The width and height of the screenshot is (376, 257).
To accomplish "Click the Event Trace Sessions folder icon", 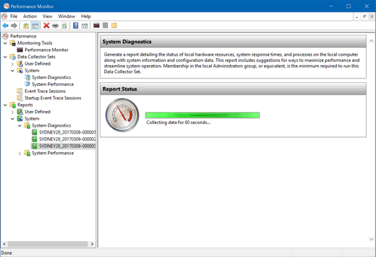I will 19,91.
